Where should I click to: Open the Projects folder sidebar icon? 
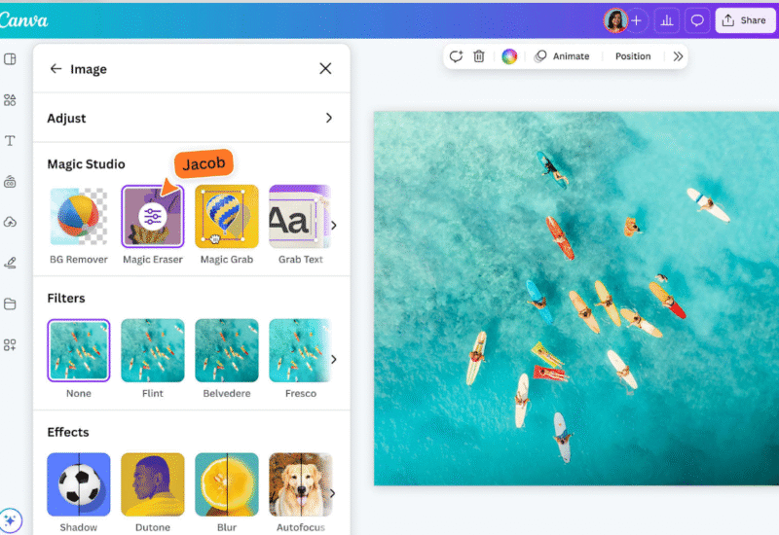point(10,303)
